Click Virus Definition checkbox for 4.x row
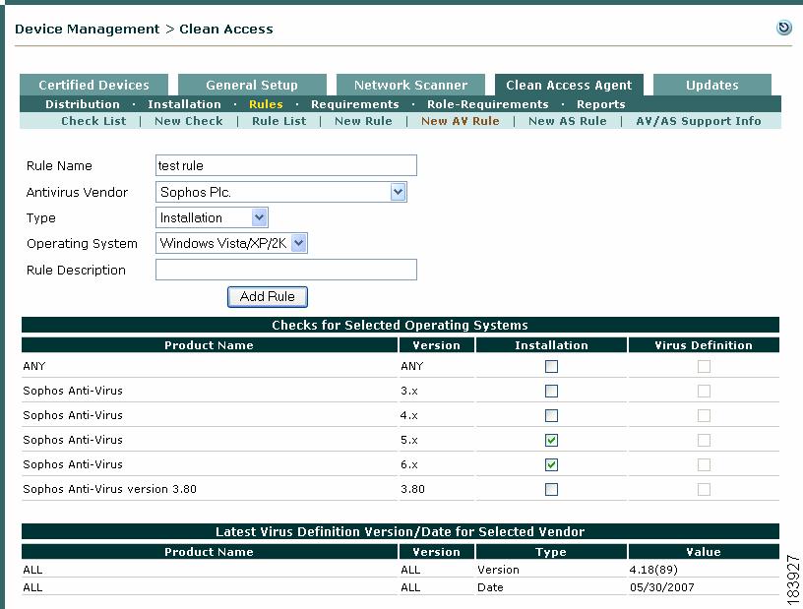This screenshot has width=803, height=609. 705,415
